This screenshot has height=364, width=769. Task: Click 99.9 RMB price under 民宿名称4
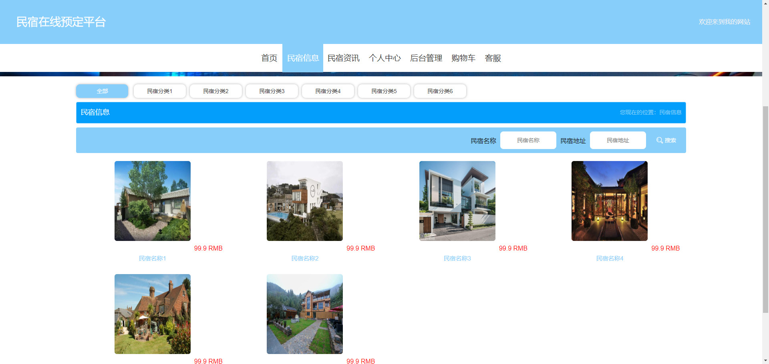click(x=665, y=248)
